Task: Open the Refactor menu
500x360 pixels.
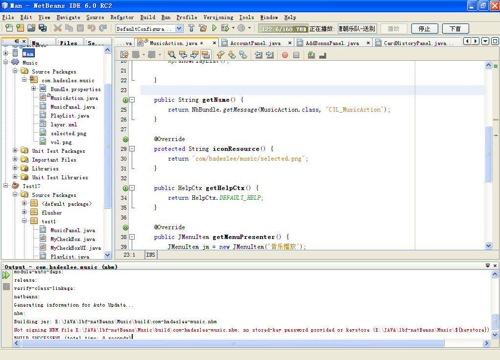Action: (x=122, y=18)
